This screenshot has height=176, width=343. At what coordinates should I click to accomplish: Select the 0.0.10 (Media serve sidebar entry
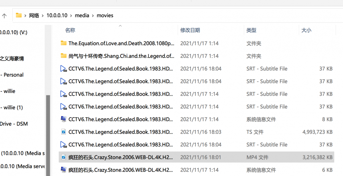click(x=22, y=166)
